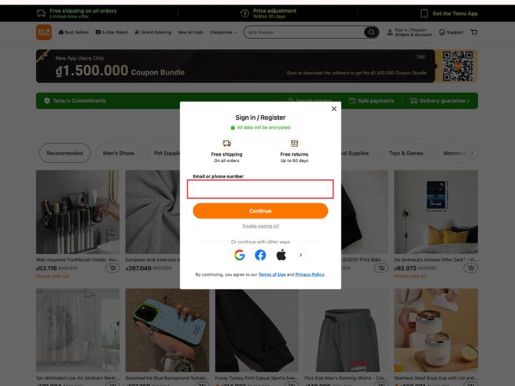
Task: Click the Temu logo in header
Action: coord(44,32)
